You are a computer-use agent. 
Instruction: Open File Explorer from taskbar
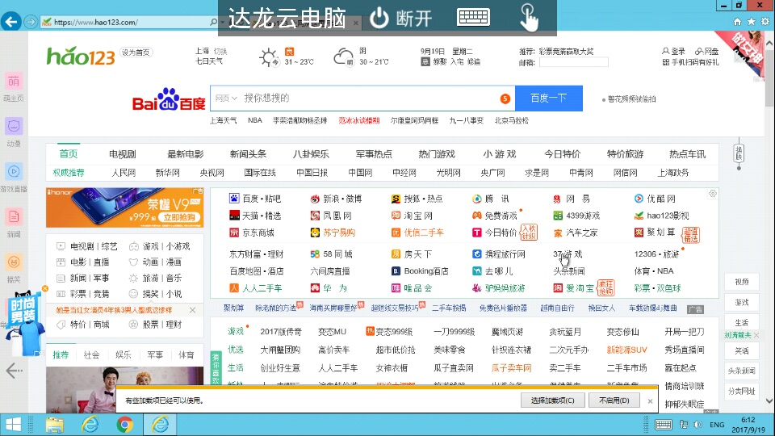[54, 425]
